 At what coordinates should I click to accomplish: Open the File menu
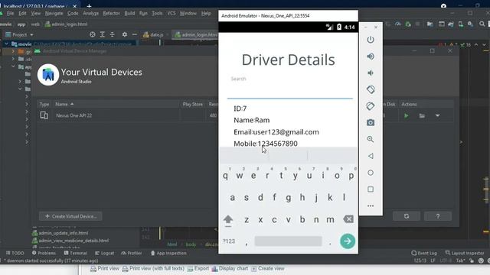[x=10, y=14]
